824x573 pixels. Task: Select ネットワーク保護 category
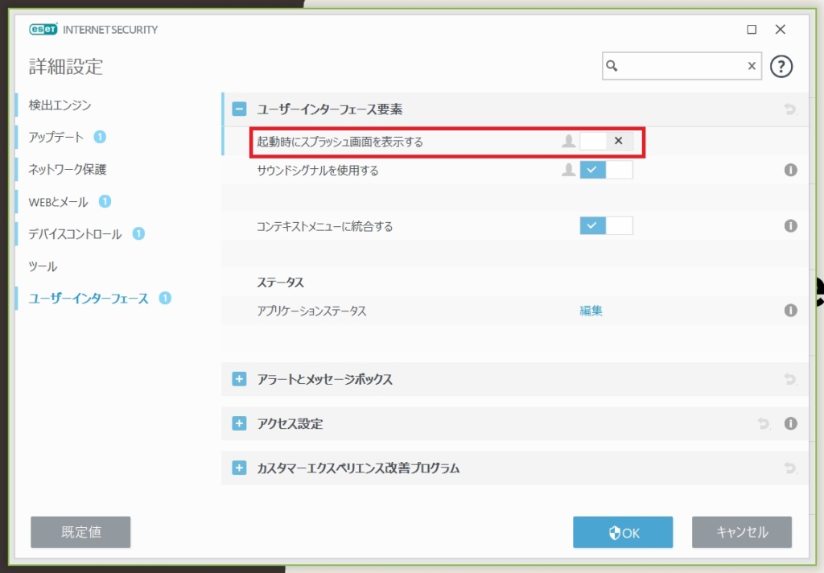pyautogui.click(x=68, y=169)
